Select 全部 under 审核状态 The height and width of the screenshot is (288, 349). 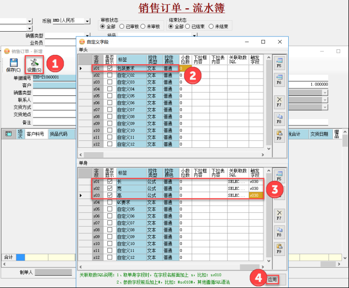103,27
